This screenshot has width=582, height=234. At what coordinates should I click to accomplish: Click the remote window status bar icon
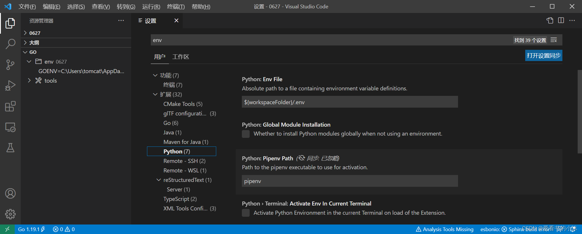(7, 229)
